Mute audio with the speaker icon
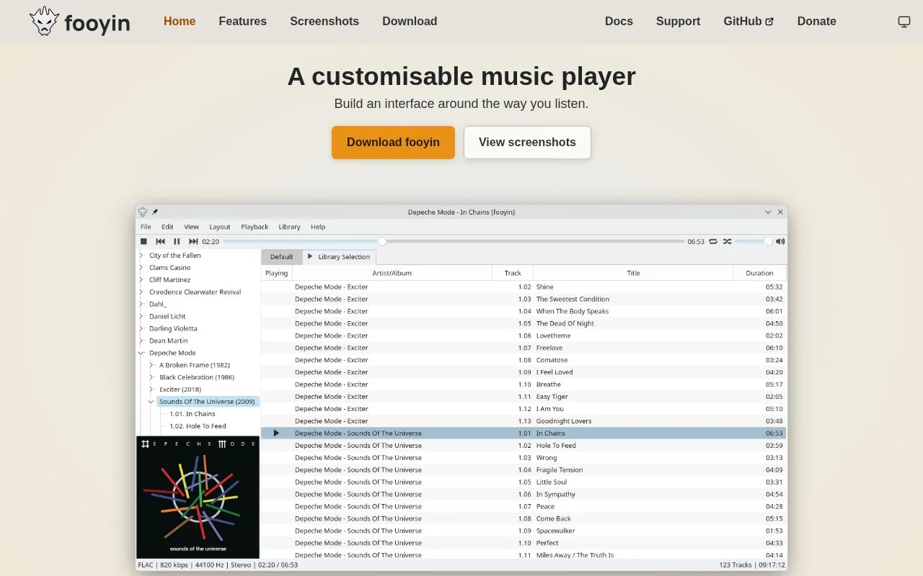This screenshot has height=576, width=923. pyautogui.click(x=780, y=242)
